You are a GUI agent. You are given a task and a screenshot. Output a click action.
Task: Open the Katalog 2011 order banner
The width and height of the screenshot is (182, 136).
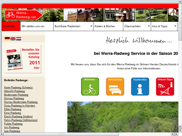23,59
